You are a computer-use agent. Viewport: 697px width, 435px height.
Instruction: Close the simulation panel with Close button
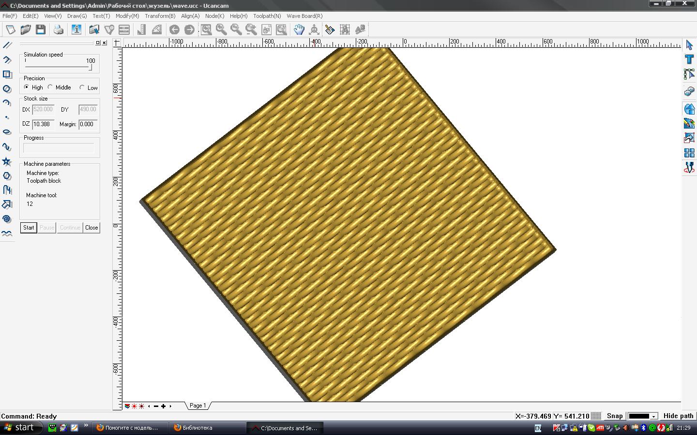91,228
